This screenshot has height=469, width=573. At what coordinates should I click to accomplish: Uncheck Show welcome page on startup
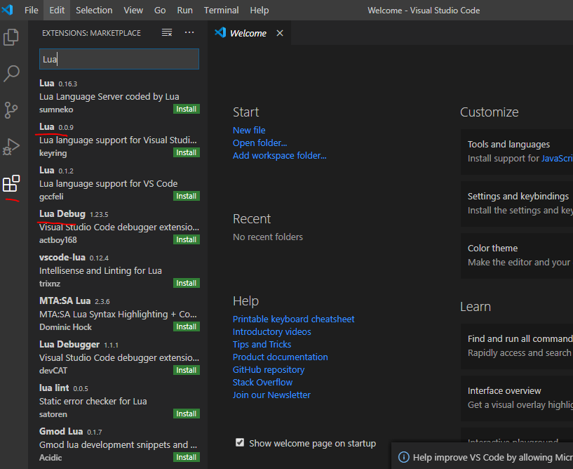coord(240,442)
